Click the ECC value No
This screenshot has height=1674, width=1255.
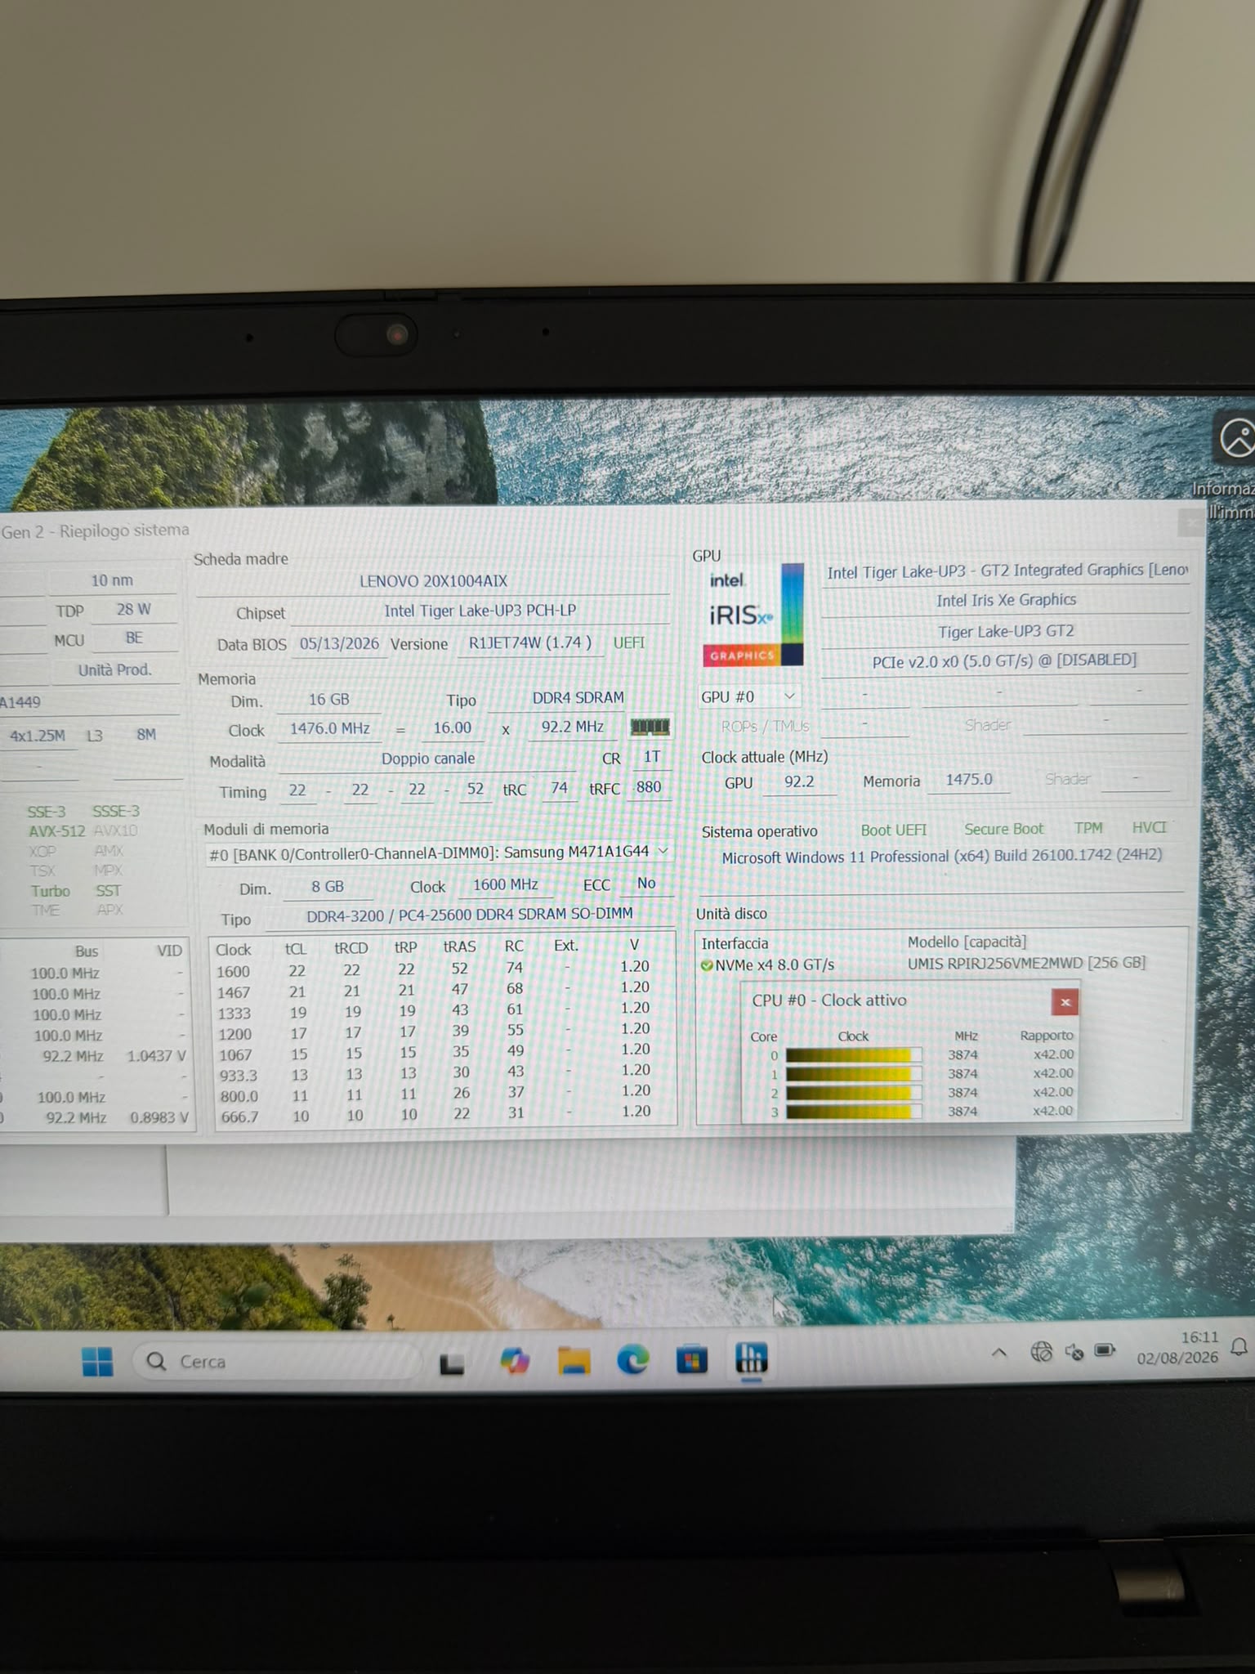[x=646, y=884]
